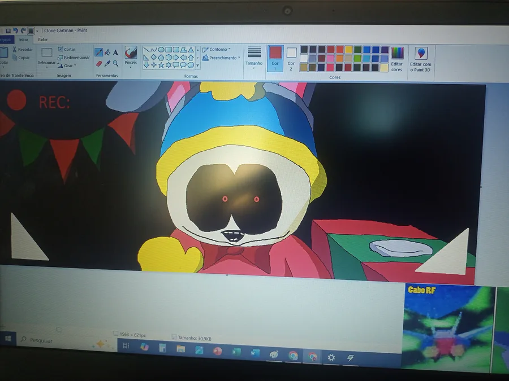Screen dimensions: 509x381
Task: Pick the white swatch in palette
Action: point(304,58)
